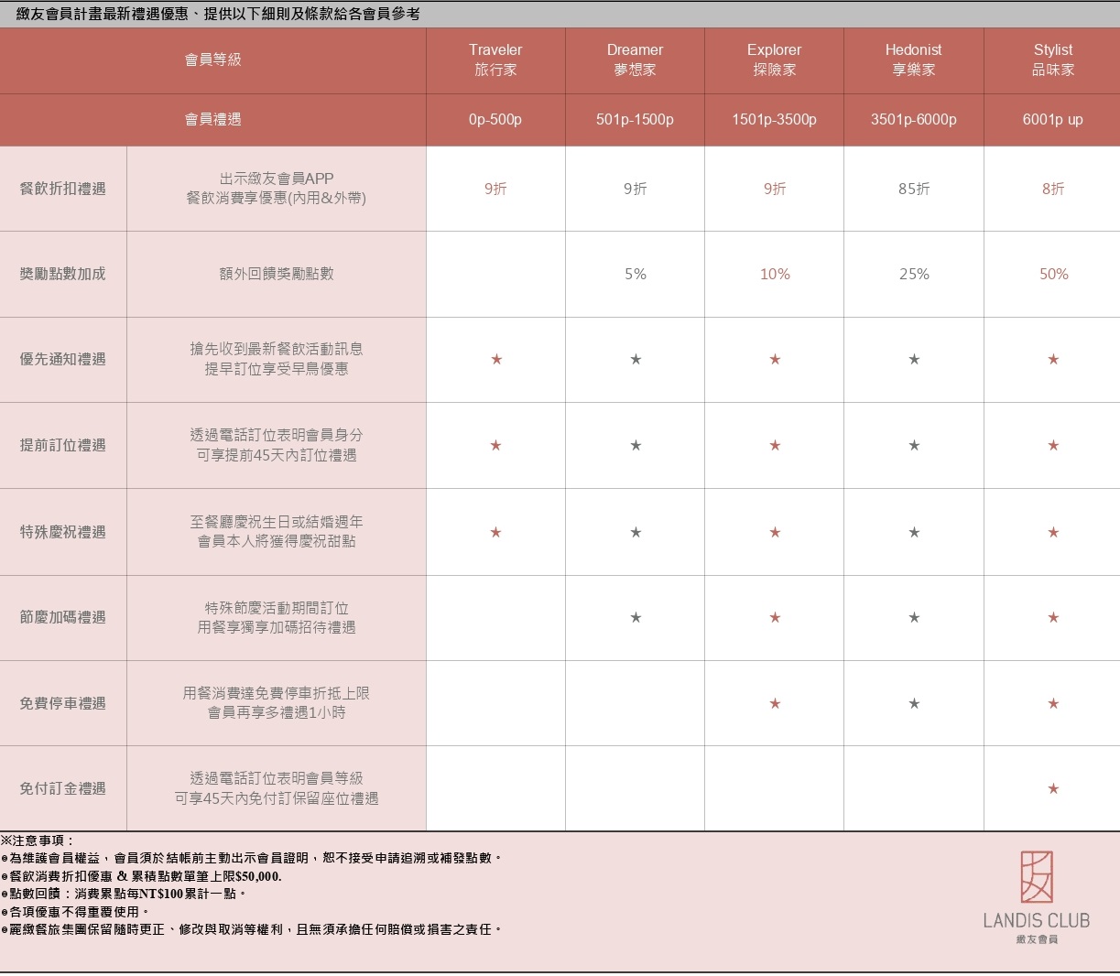Click the 各項優惠不得重覆使用 note
1120x976 pixels.
point(75,912)
